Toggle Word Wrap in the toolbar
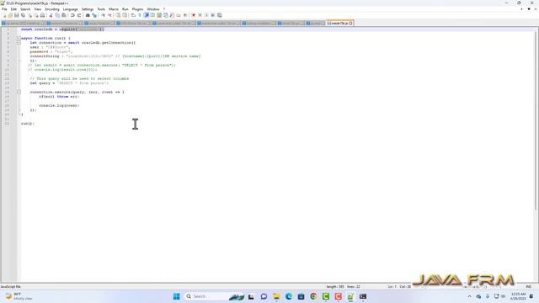 coord(133,15)
